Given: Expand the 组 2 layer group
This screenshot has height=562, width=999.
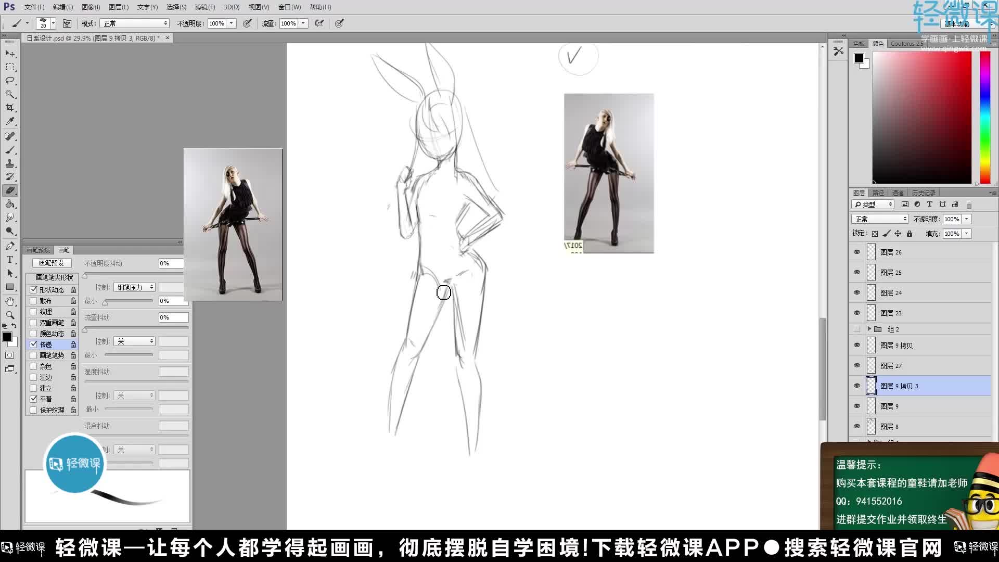Looking at the screenshot, I should (870, 329).
